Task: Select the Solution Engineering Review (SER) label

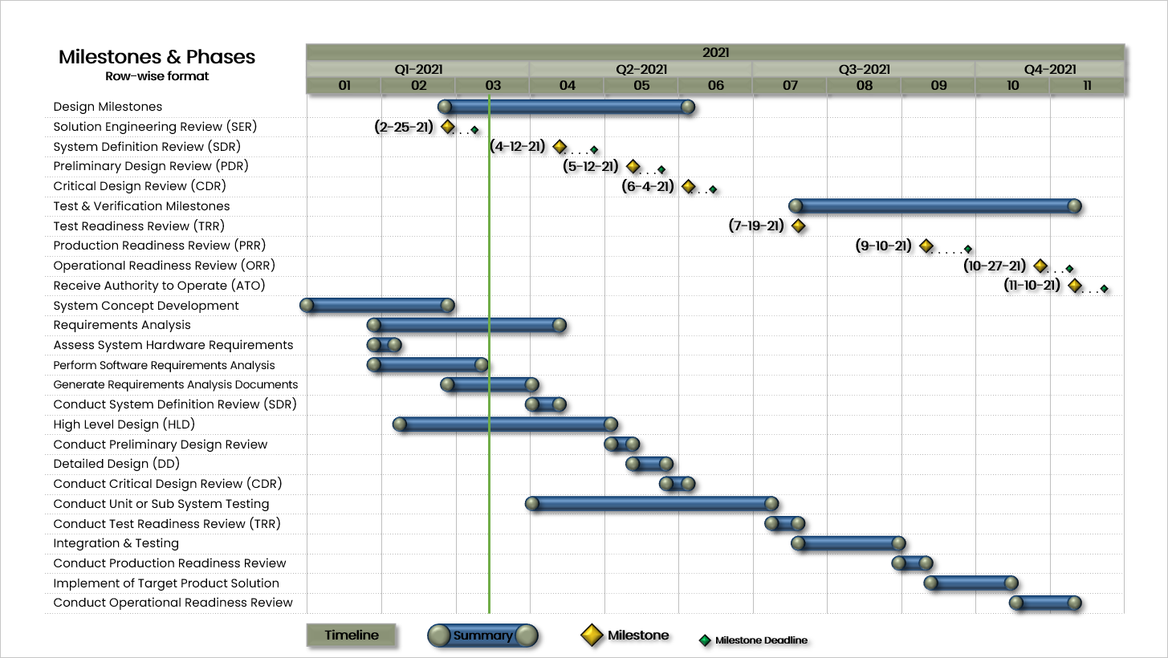Action: click(x=156, y=127)
